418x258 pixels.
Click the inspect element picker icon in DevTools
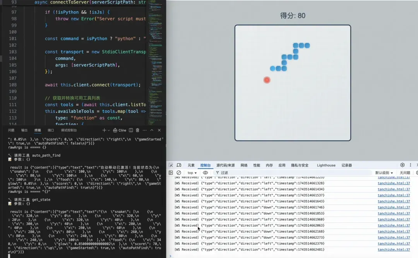171,165
